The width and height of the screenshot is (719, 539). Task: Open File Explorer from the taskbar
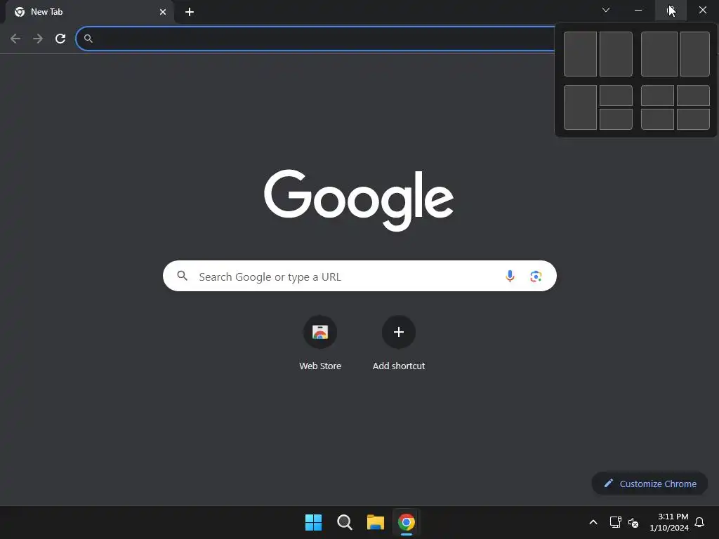tap(376, 522)
